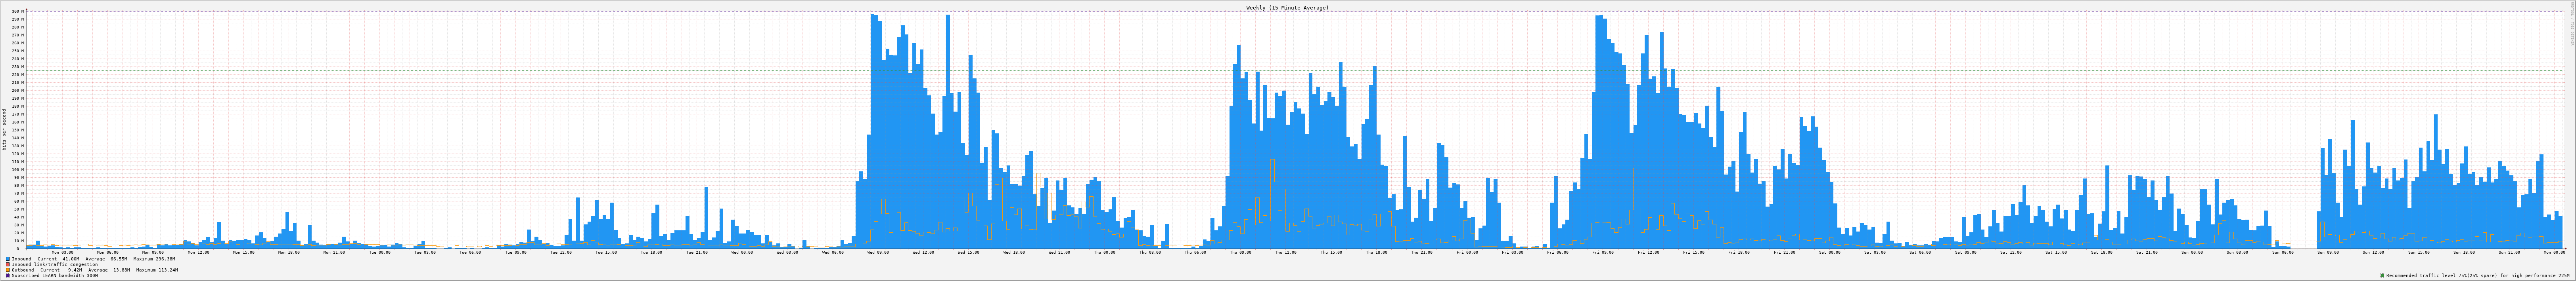
Task: Click the Inbound link/traffic congestion label
Action: 55,264
